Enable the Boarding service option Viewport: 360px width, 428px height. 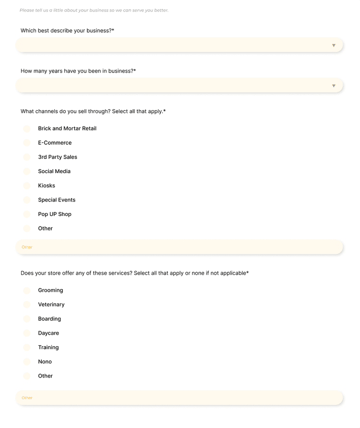[x=27, y=319]
